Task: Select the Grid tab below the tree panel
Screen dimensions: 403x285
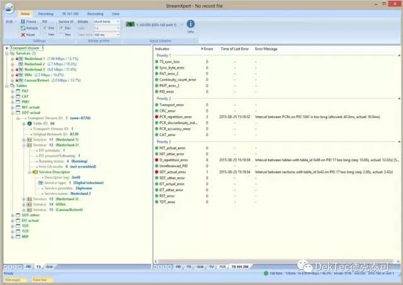Action: [49, 267]
